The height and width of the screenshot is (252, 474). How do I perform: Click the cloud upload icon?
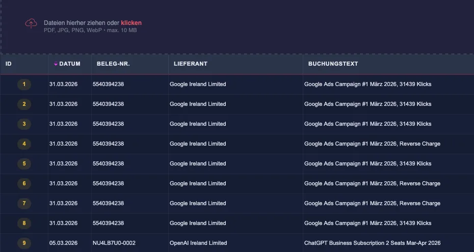[31, 23]
